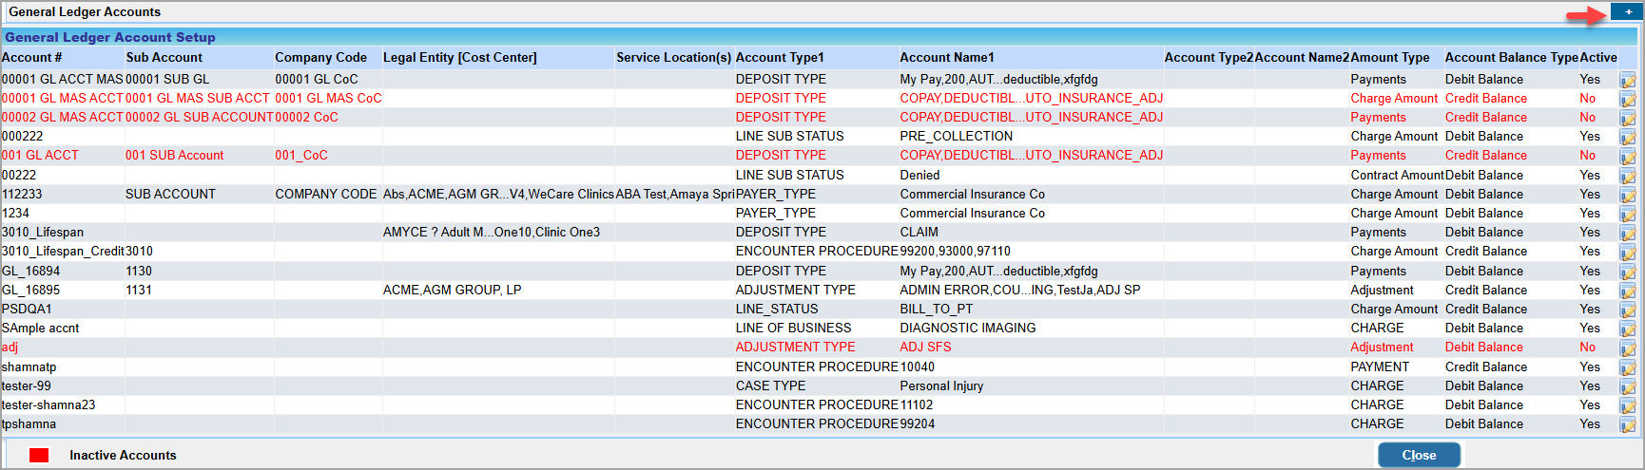Click the Amount Type column header
Screen dimensions: 1645x470
click(x=1389, y=58)
